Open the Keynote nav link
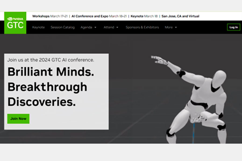This screenshot has width=242, height=161. (x=38, y=27)
